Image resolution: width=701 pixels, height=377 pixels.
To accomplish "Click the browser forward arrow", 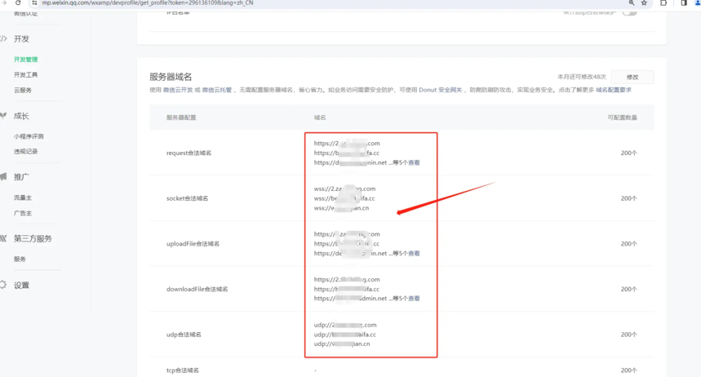I will (4, 2).
